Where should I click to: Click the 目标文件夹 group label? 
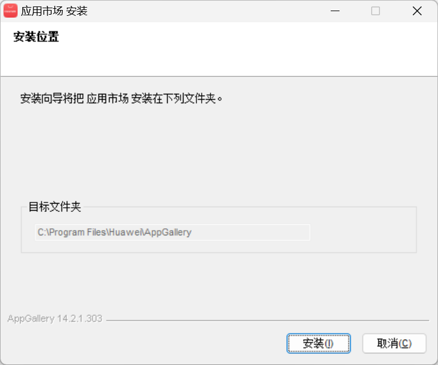coord(55,207)
